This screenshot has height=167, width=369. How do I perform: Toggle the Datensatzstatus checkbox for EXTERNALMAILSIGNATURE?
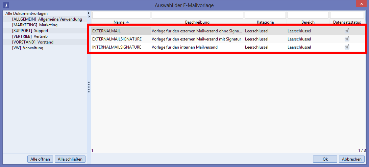(347, 39)
